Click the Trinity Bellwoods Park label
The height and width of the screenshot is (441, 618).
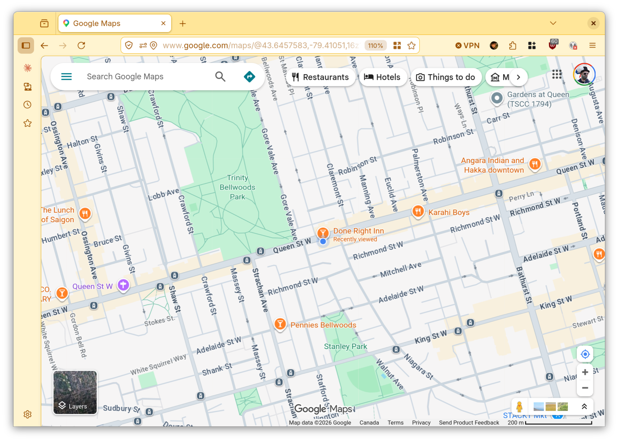[237, 187]
